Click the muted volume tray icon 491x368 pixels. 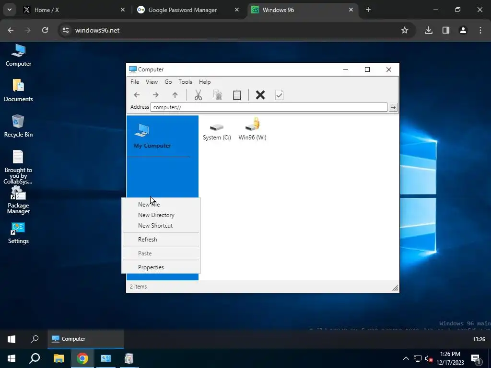pos(429,358)
